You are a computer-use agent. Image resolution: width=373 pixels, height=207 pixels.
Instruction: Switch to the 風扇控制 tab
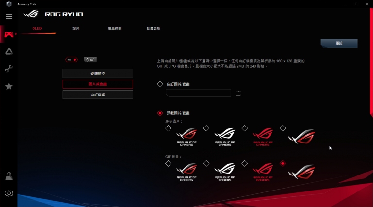(x=115, y=28)
